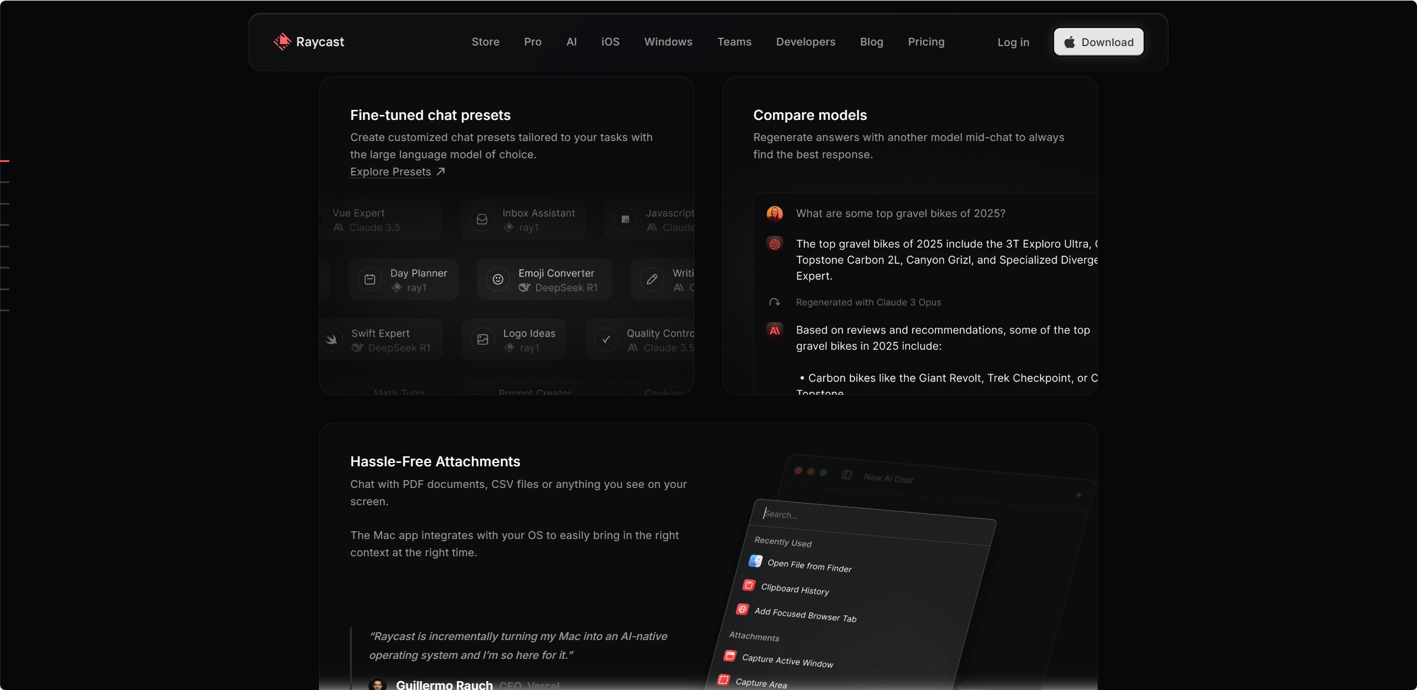The width and height of the screenshot is (1417, 690).
Task: Click the Swift Expert bird icon
Action: click(332, 340)
